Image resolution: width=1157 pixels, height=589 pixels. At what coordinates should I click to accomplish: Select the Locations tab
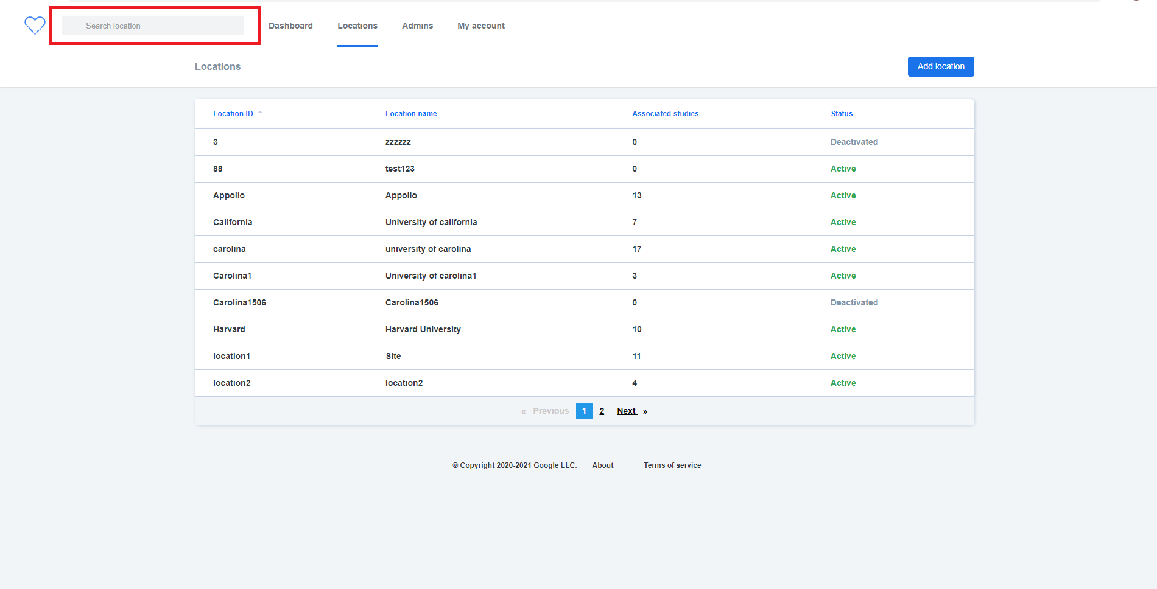tap(357, 26)
